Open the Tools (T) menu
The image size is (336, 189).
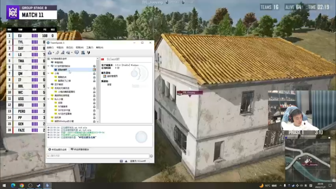pyautogui.click(x=90, y=47)
